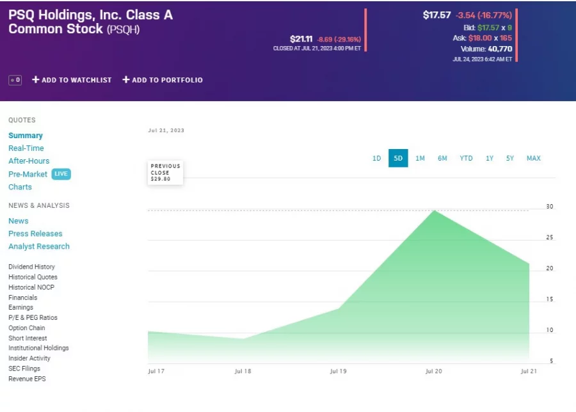Enable the 1Y time range
Image resolution: width=576 pixels, height=412 pixels.
click(x=490, y=158)
